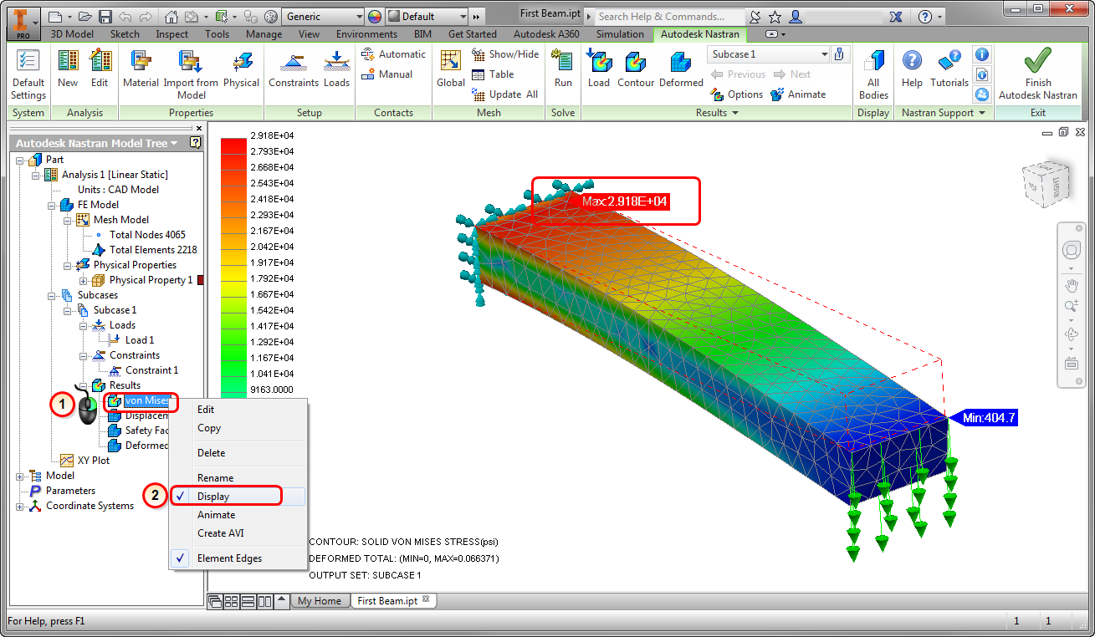Create a New analysis
Screen dimensions: 1095x637
(x=68, y=69)
